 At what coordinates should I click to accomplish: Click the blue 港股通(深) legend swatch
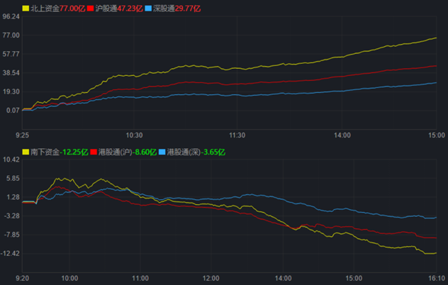(x=162, y=152)
